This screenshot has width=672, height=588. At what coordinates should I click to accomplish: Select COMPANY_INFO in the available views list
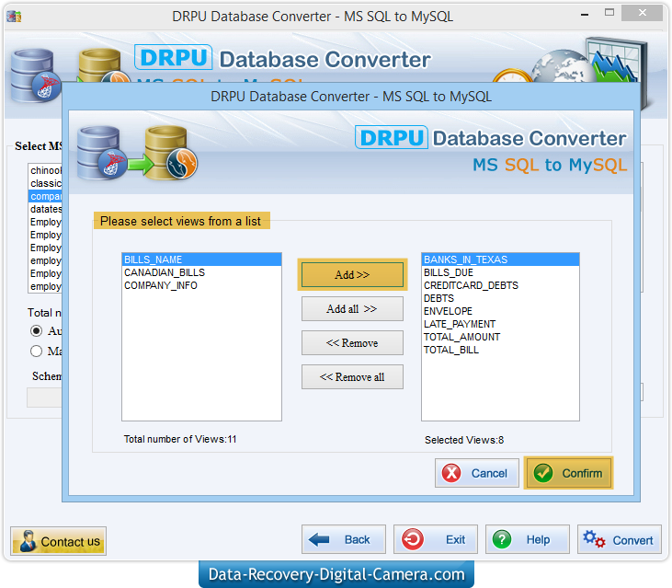[x=202, y=285]
